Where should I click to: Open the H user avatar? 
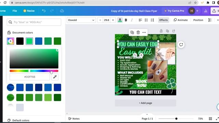[x=192, y=11]
